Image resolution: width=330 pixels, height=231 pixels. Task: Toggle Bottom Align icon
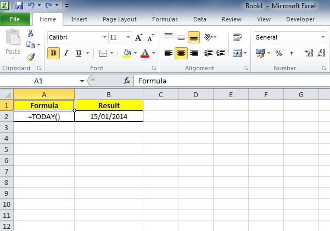(194, 37)
